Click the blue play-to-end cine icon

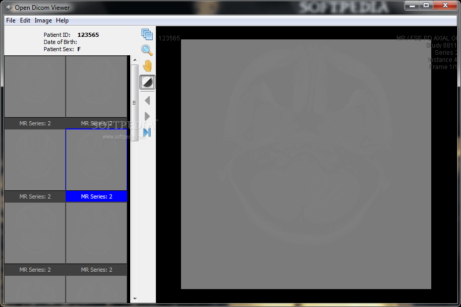pos(147,133)
